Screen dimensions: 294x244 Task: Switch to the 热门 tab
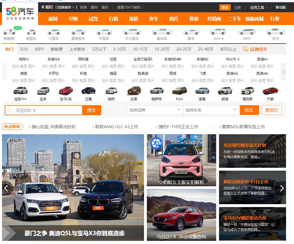[9, 49]
